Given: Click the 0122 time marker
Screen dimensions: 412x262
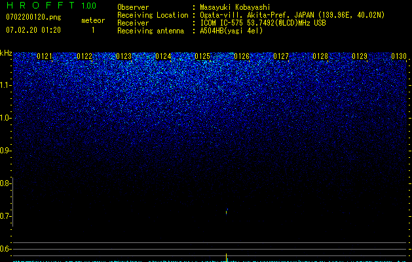Looking at the screenshot, I should tap(84, 56).
